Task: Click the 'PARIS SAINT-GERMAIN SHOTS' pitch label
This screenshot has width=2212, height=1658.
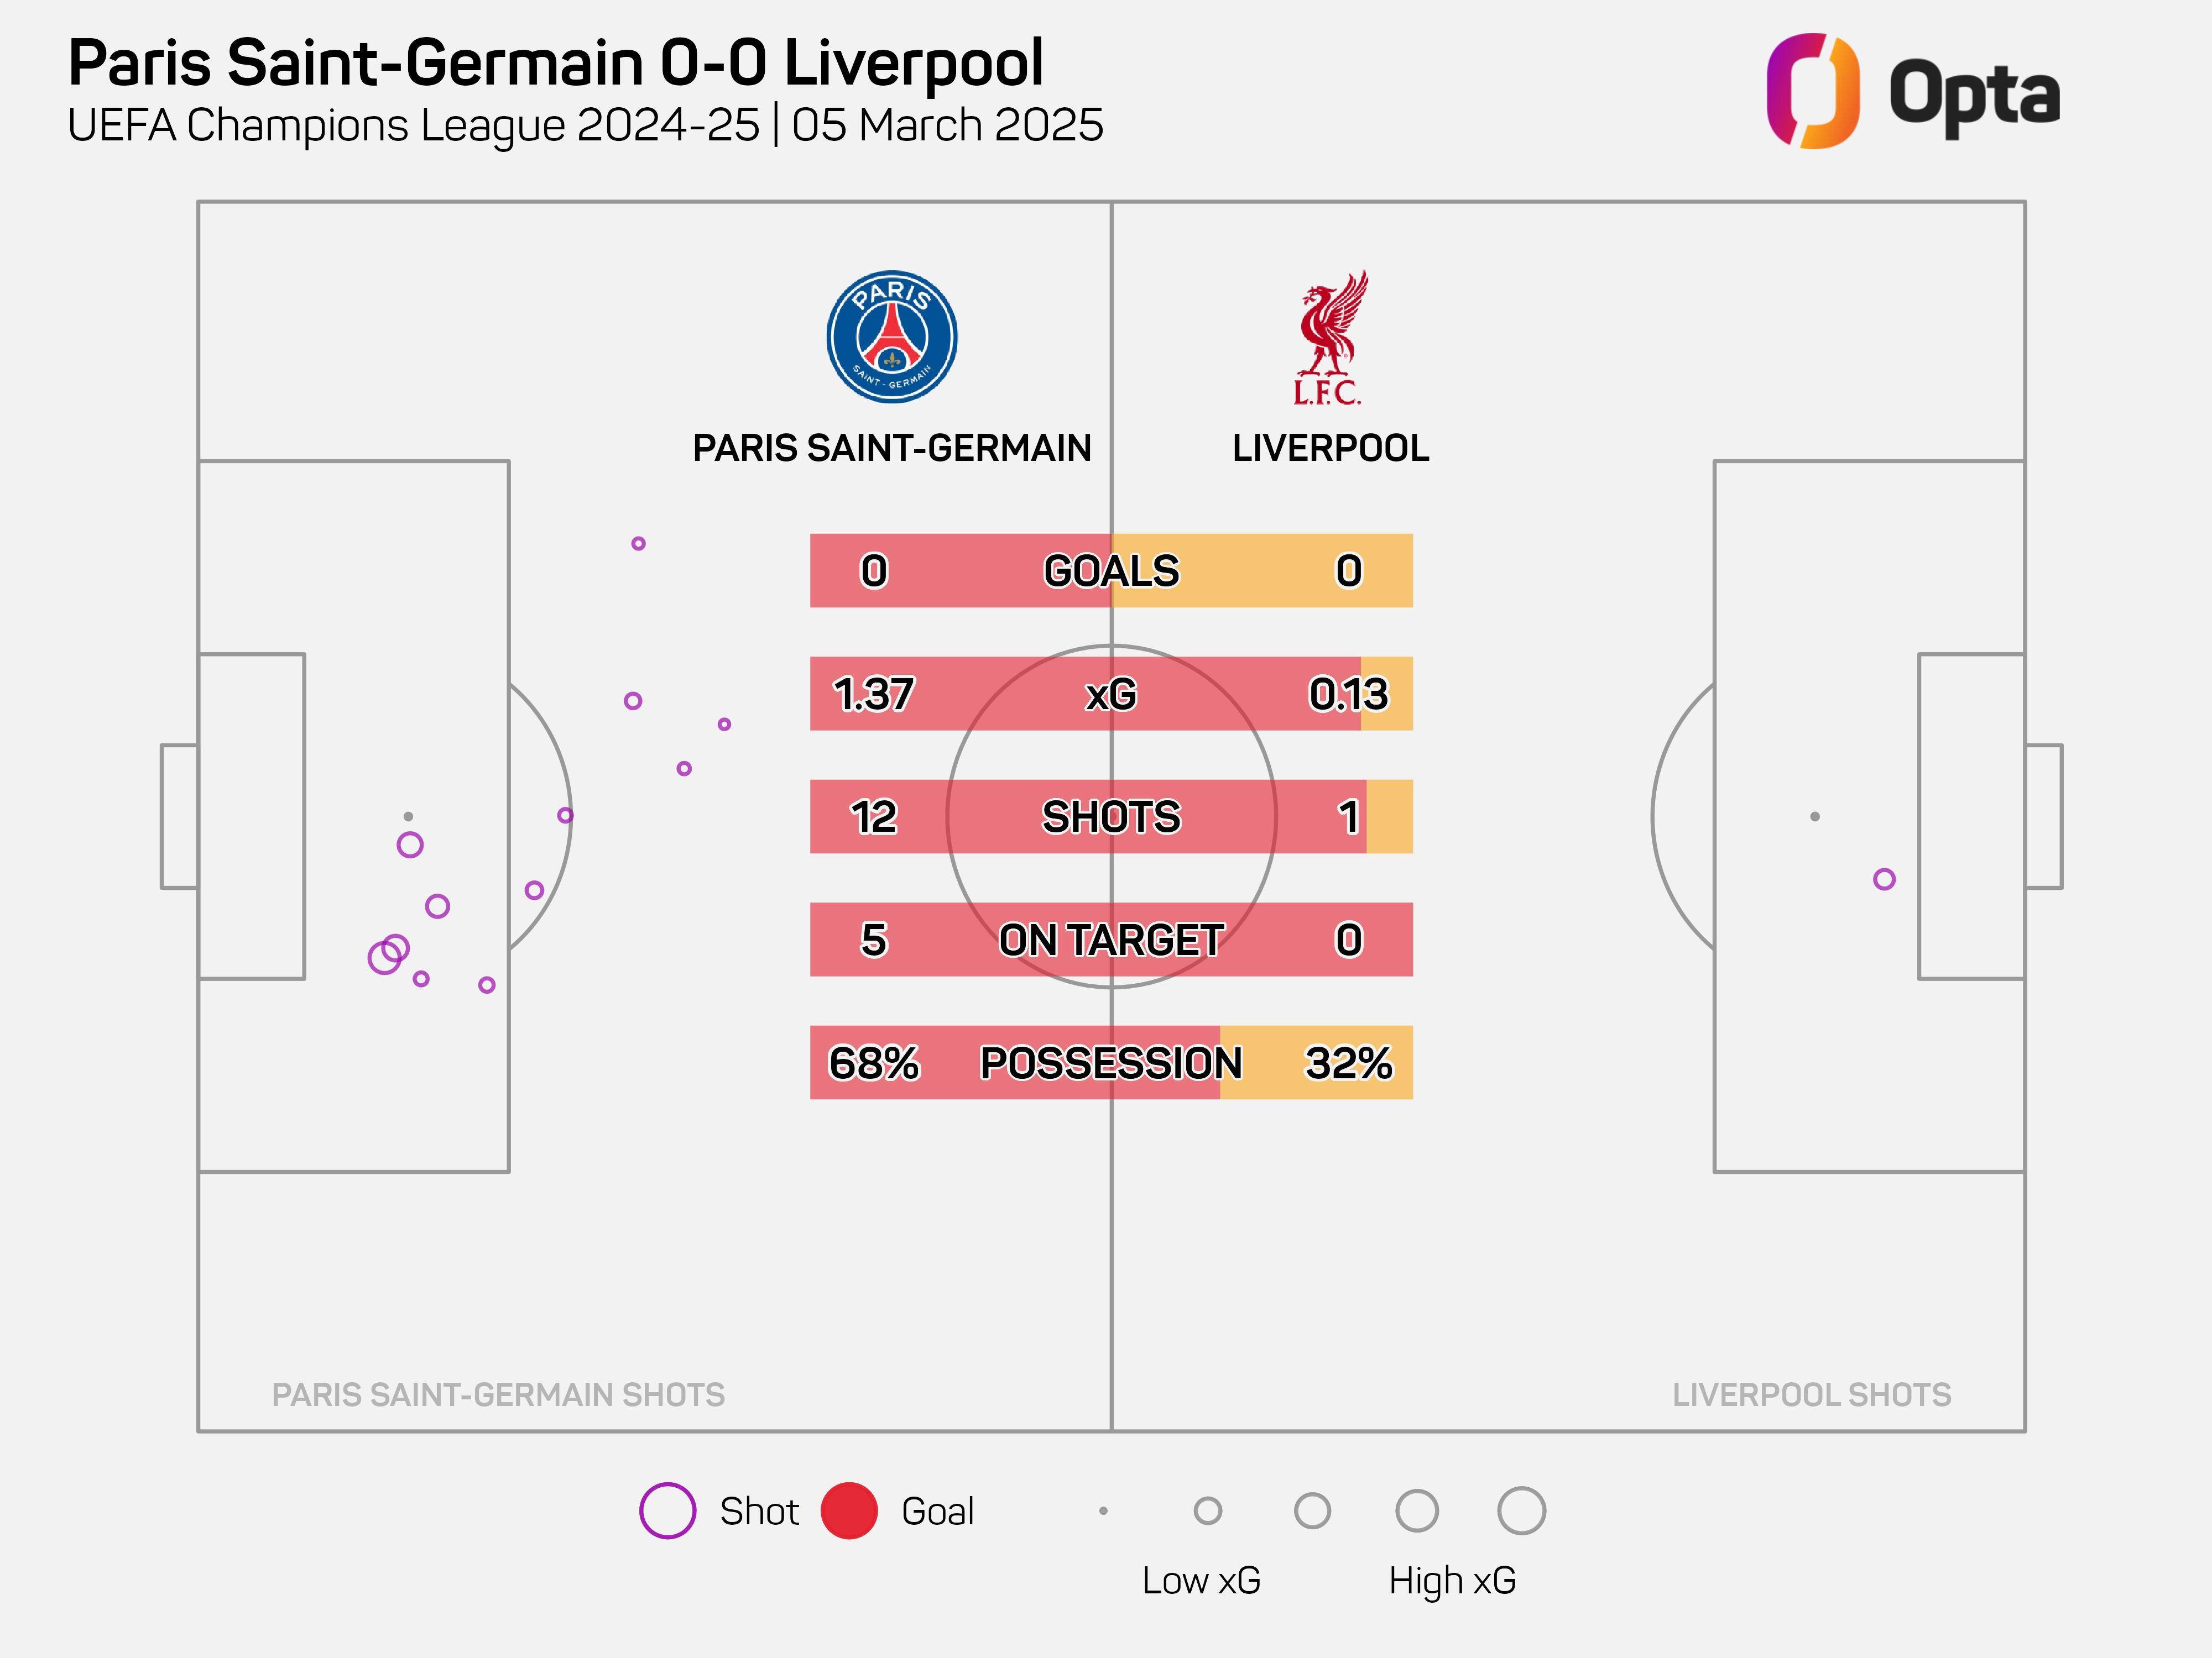Action: point(498,1394)
